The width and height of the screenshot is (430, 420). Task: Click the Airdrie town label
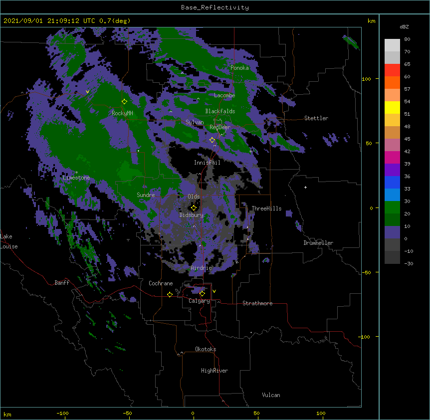(x=201, y=268)
